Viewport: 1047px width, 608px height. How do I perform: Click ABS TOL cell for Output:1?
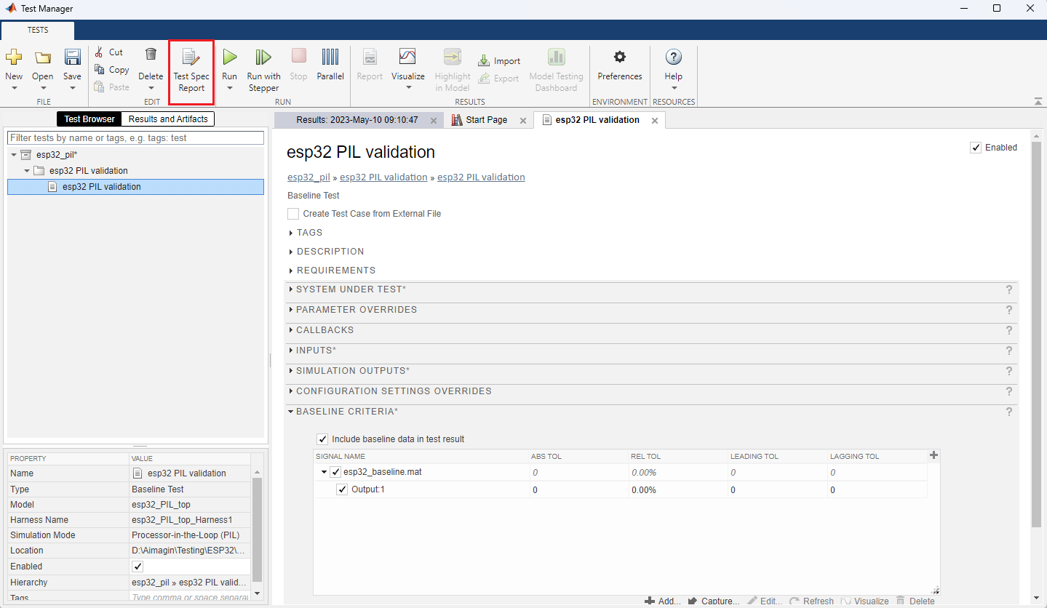coord(578,490)
